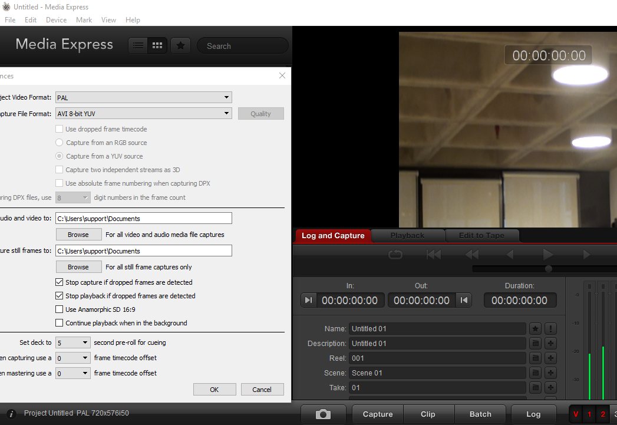Click the Batch capture button

[480, 414]
